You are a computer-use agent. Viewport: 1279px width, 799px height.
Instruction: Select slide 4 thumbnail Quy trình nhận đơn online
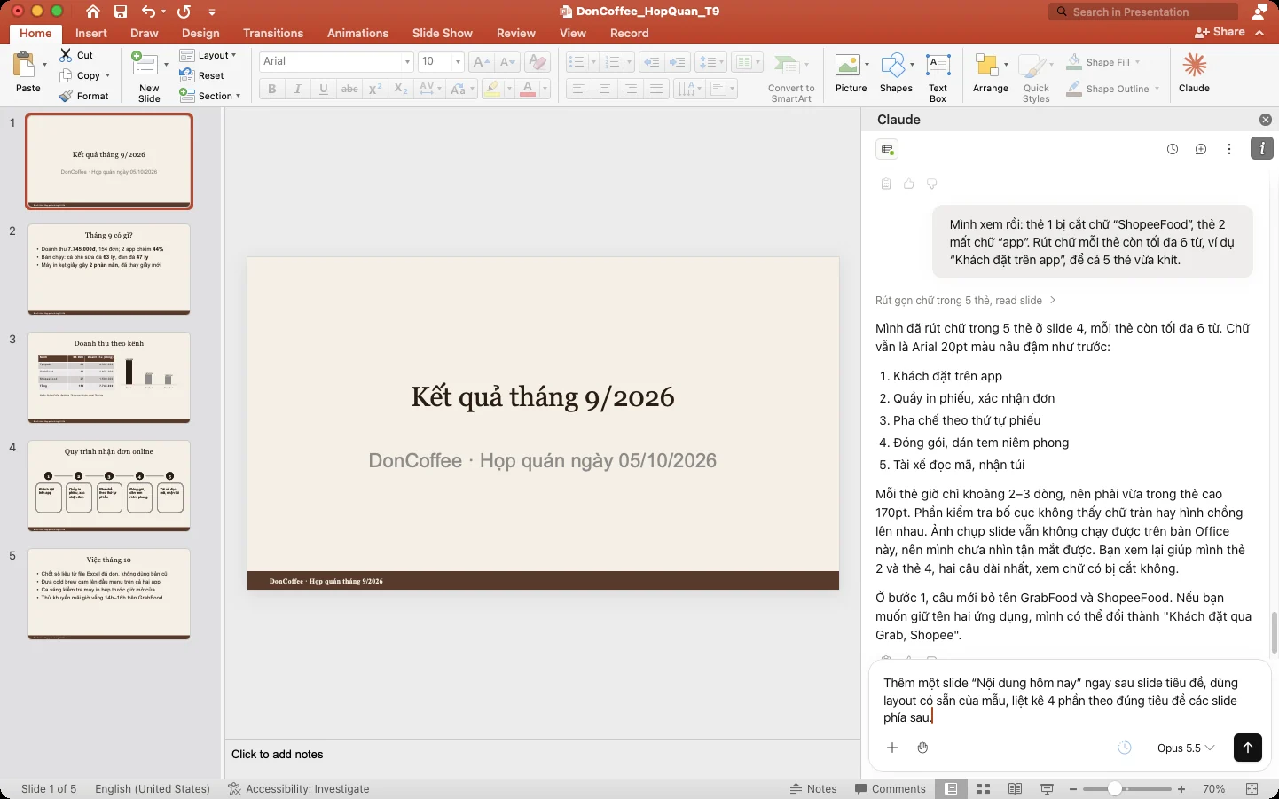(x=109, y=486)
